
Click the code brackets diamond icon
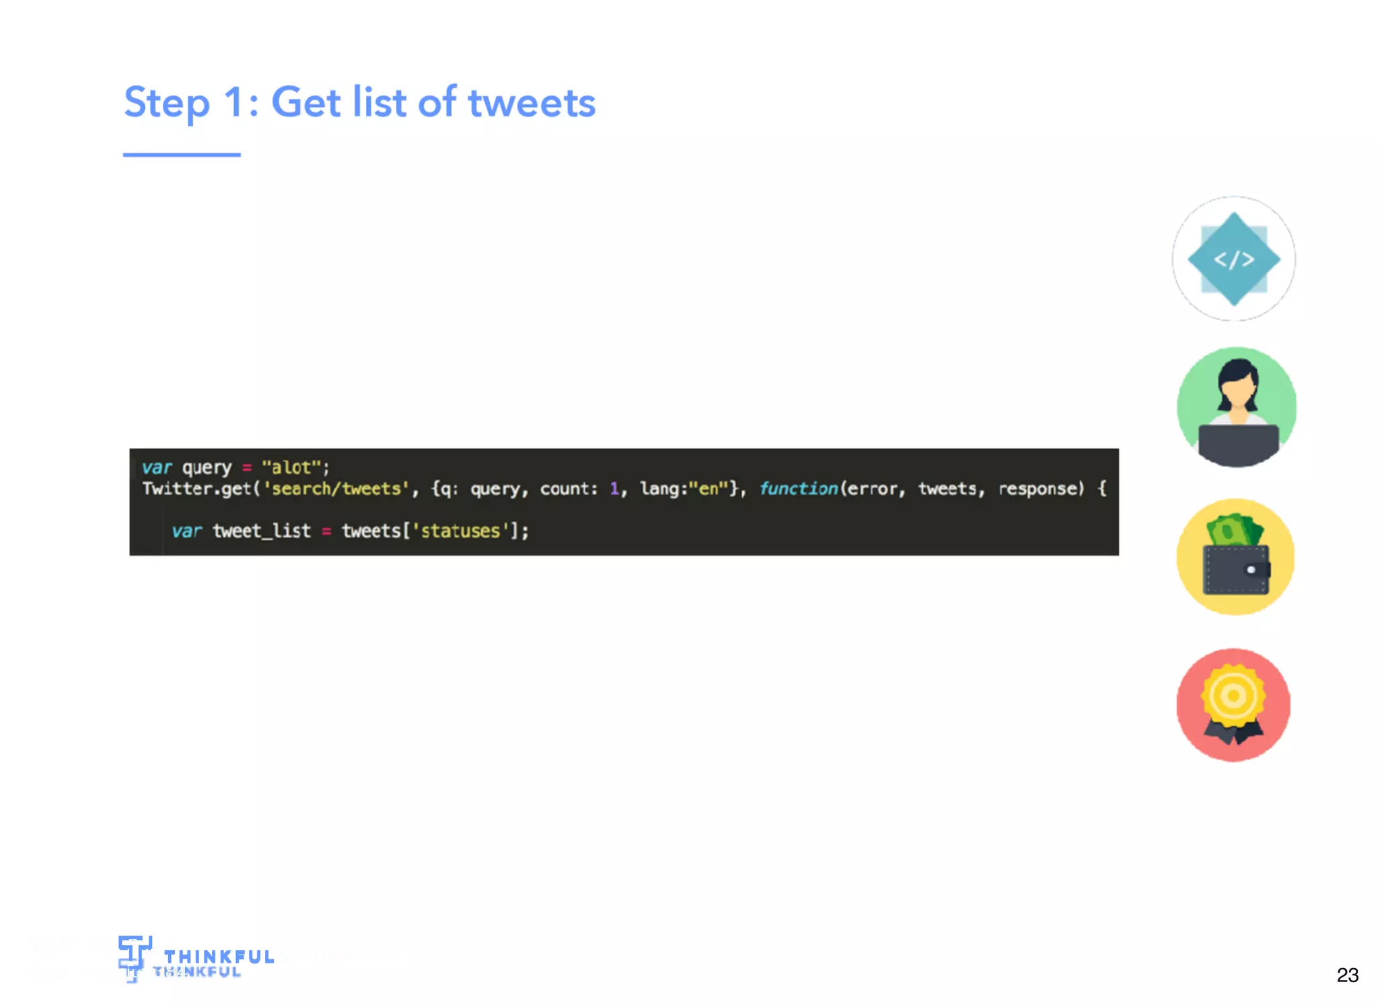coord(1233,259)
